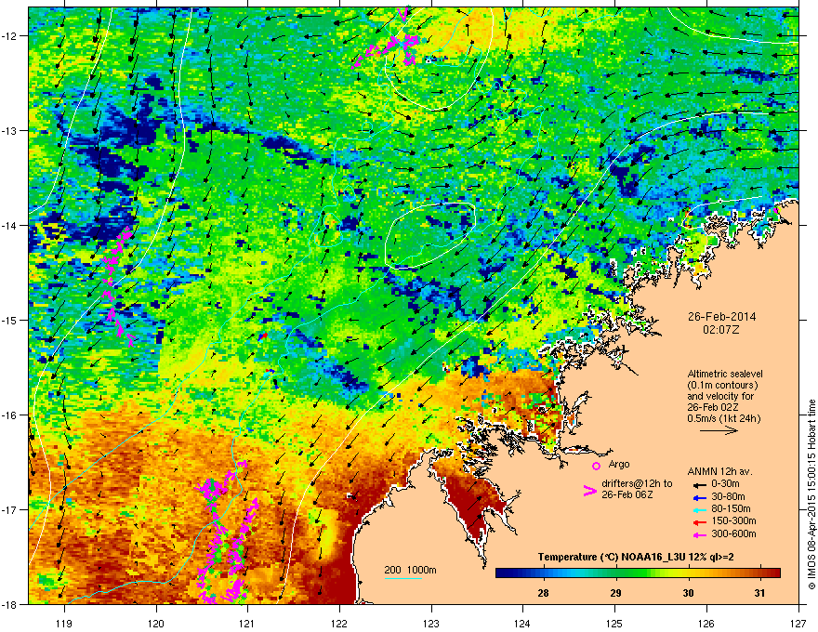
Task: Click the magenta Argo circle symbol
Action: coord(596,466)
